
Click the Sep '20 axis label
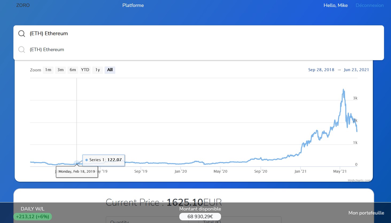tap(261, 171)
